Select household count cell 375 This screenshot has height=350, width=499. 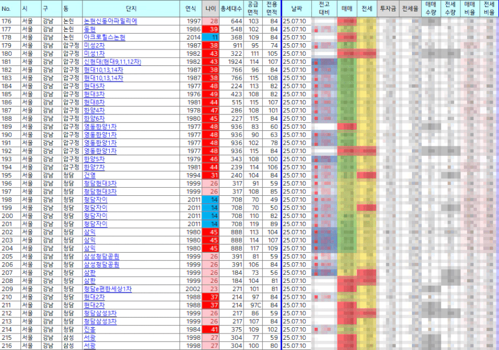tap(232, 330)
